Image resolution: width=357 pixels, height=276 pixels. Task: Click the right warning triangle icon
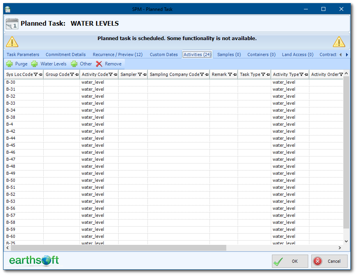coord(339,41)
